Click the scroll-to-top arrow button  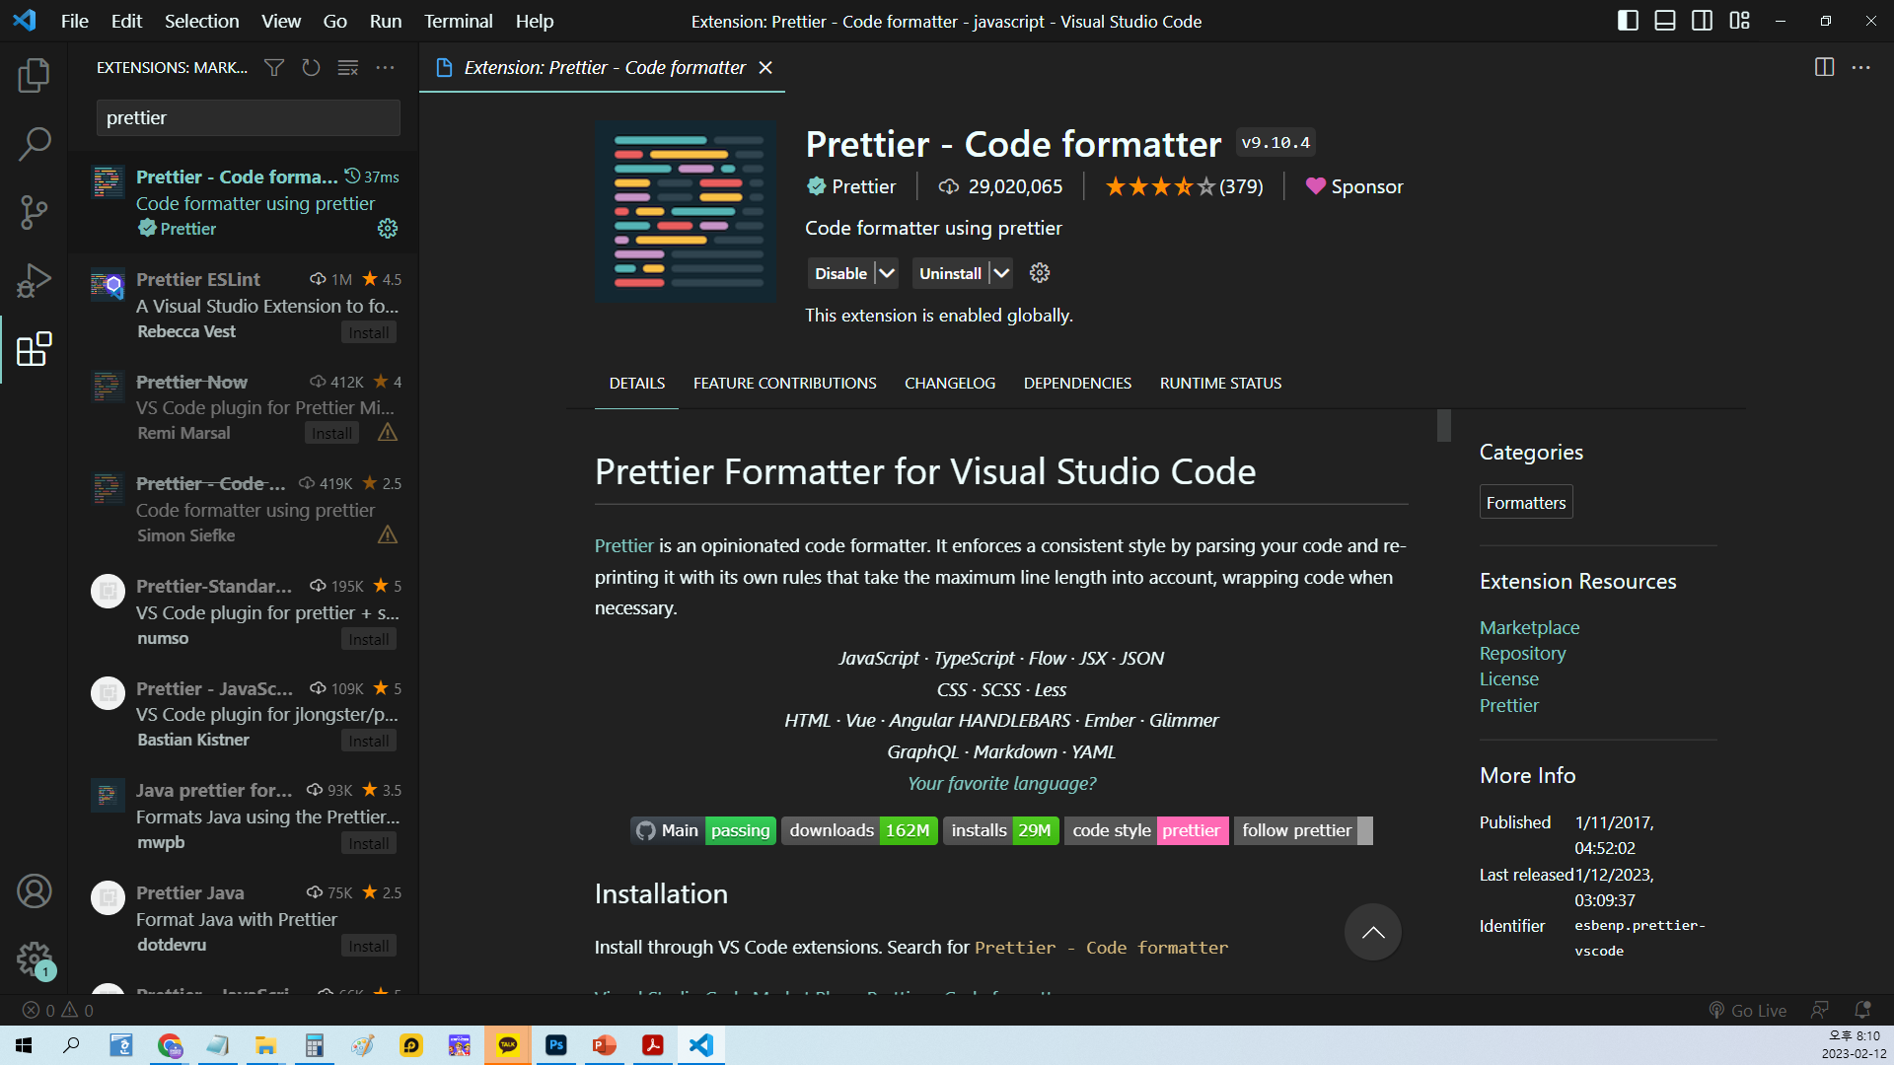[x=1372, y=932]
